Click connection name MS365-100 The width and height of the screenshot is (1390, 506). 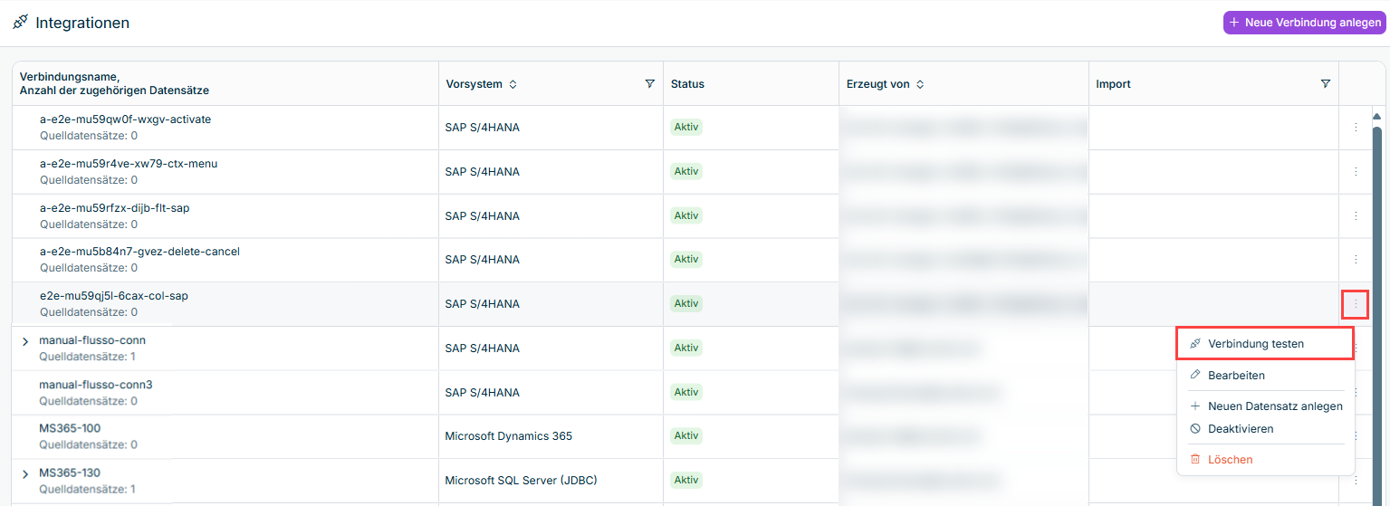(70, 428)
